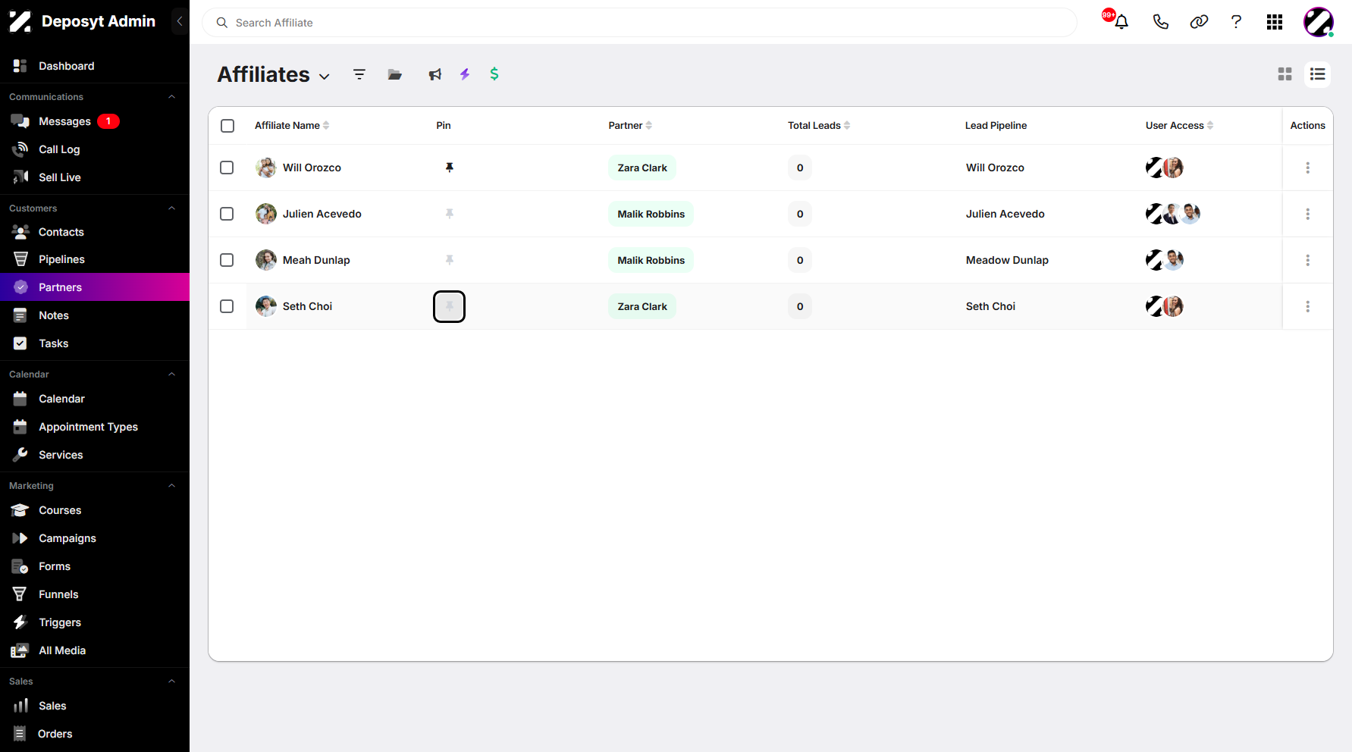Collapse the sidebar with chevron
The width and height of the screenshot is (1352, 752).
point(180,21)
